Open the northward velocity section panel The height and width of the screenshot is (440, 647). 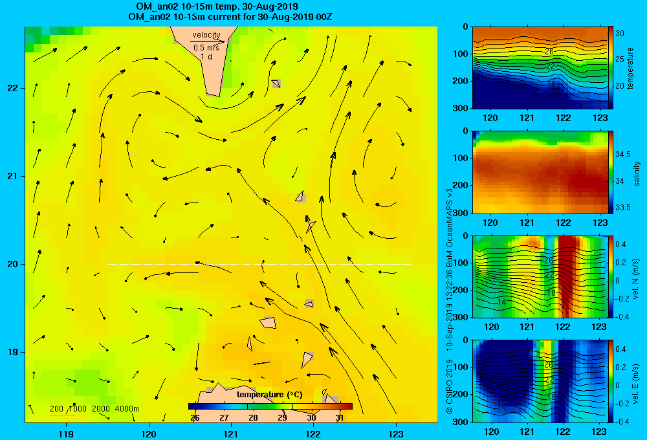click(540, 276)
